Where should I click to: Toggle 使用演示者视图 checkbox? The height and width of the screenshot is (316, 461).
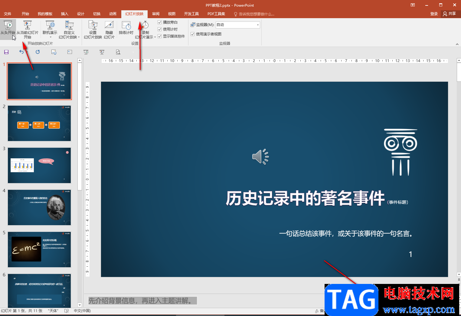(x=192, y=34)
